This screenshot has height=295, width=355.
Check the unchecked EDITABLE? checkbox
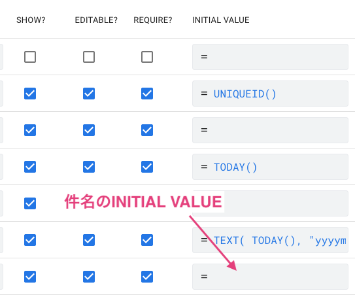[x=89, y=57]
